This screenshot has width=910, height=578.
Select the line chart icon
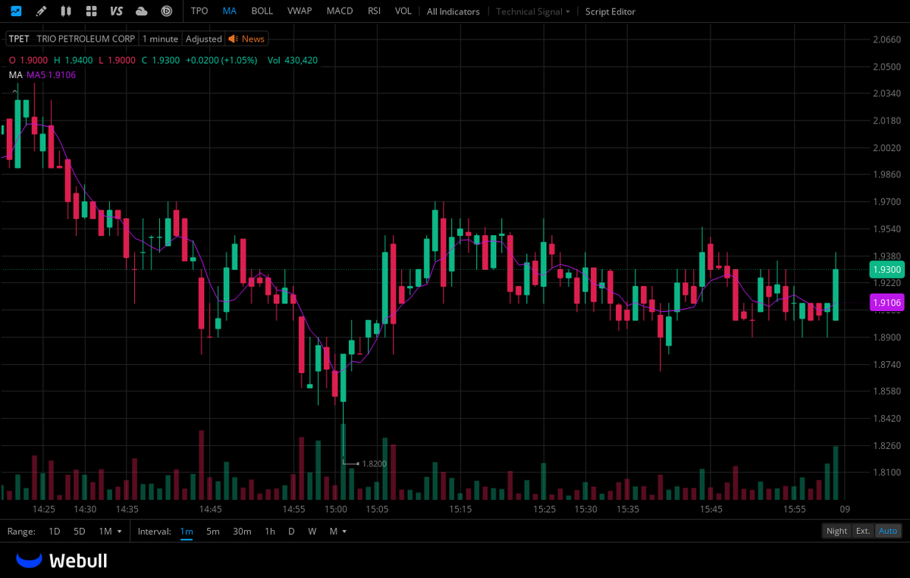point(16,11)
